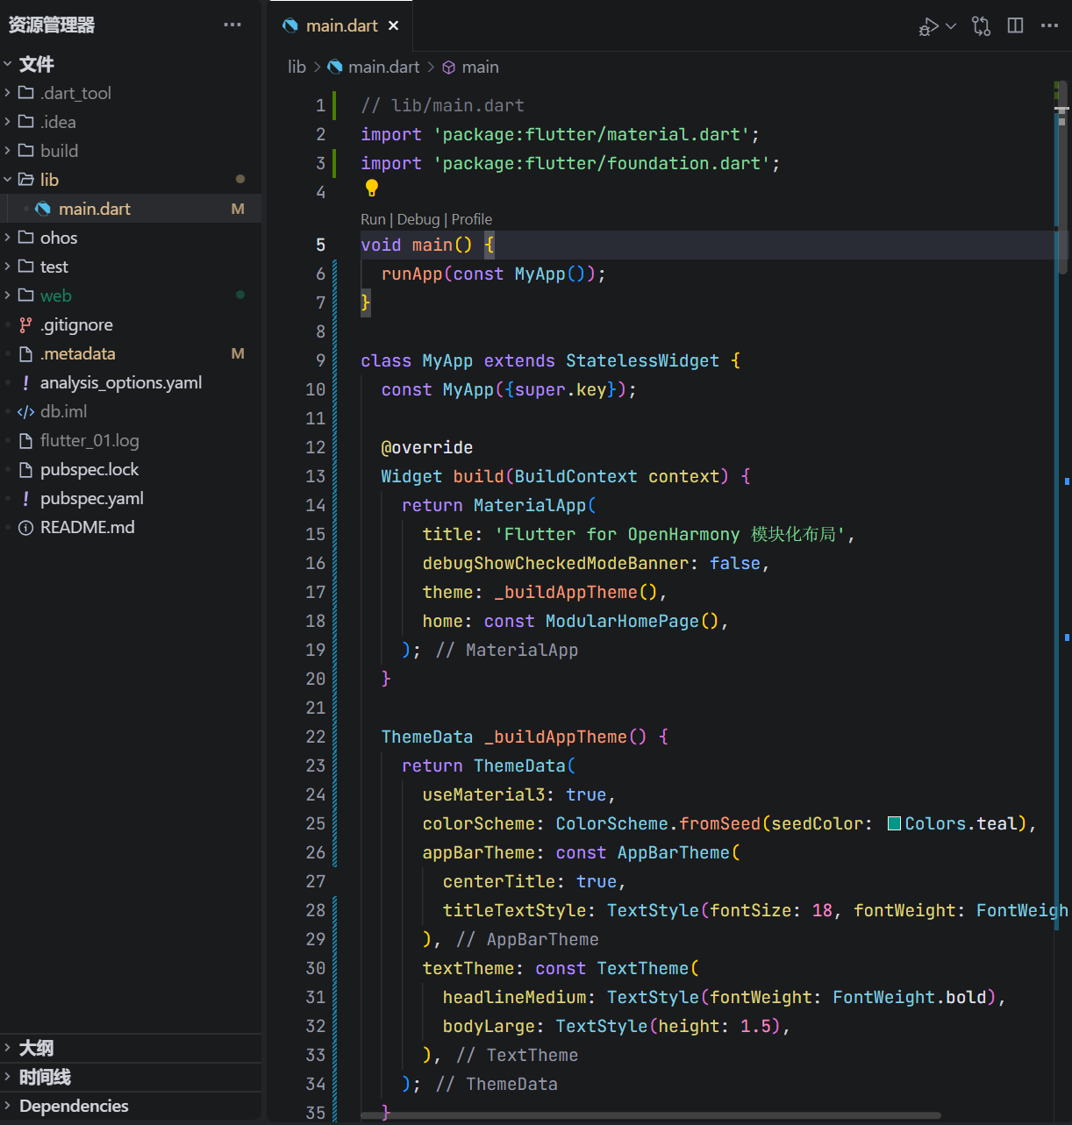Click the teal color swatch before Colors.teal
This screenshot has height=1125, width=1072.
[895, 823]
